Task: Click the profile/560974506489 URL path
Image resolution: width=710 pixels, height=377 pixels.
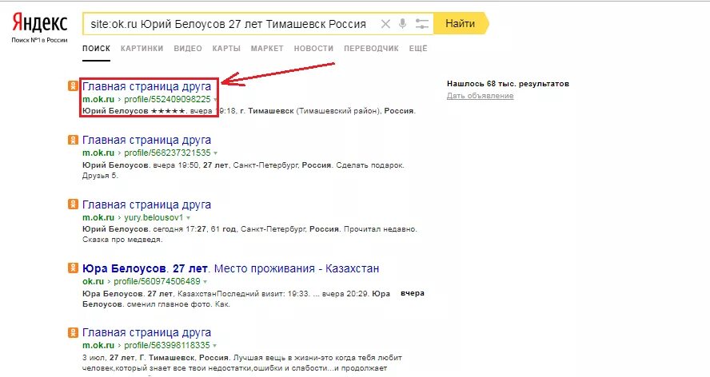Action: tap(157, 281)
